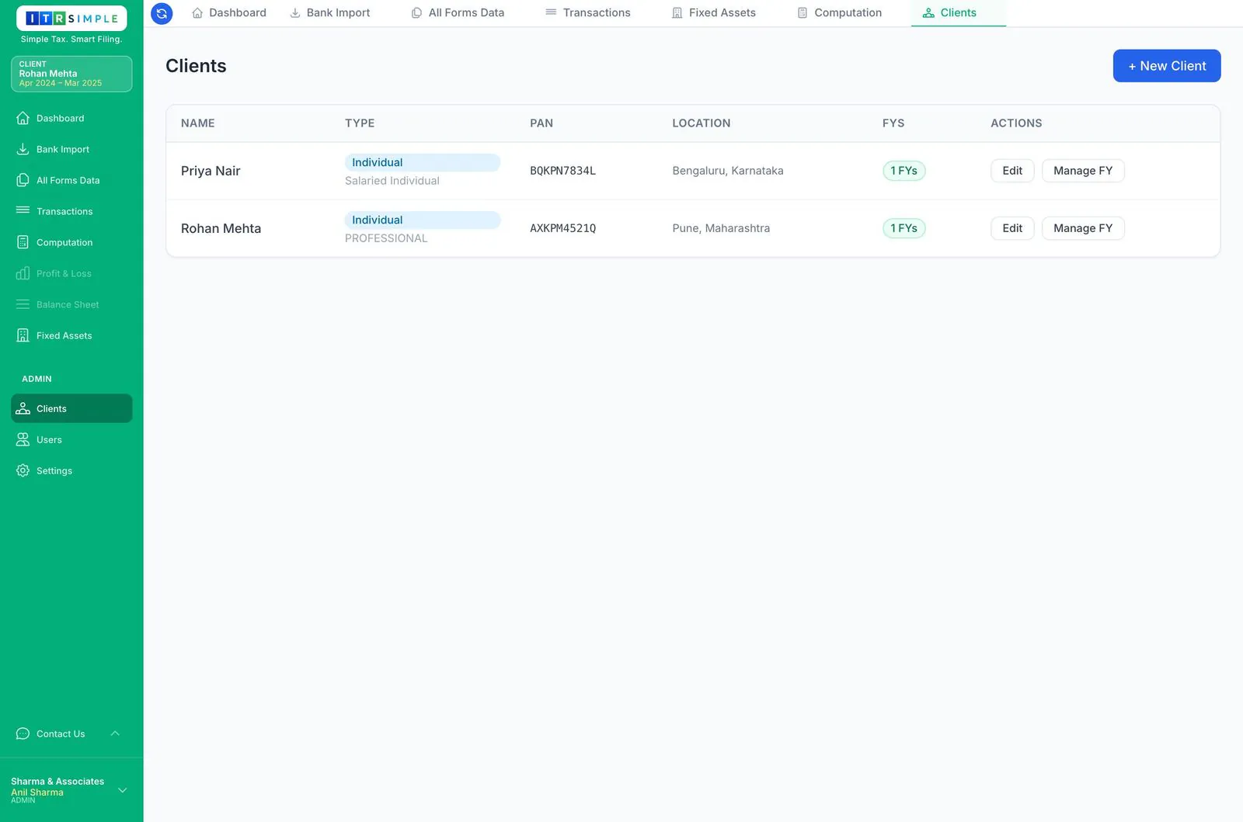This screenshot has width=1243, height=822.
Task: Open Bank Import in the sidebar menu
Action: [x=71, y=149]
